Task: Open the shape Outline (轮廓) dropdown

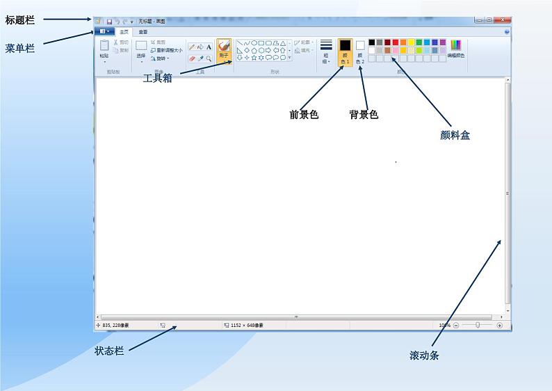Action: 304,42
